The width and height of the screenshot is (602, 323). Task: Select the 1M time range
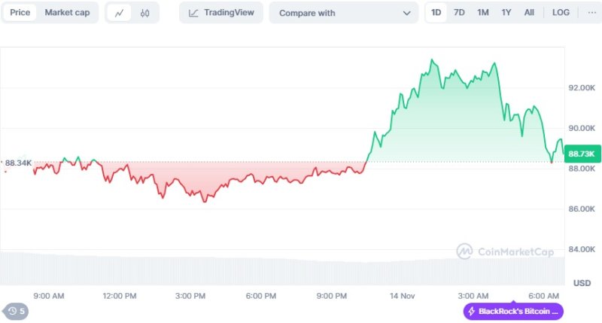(x=483, y=13)
